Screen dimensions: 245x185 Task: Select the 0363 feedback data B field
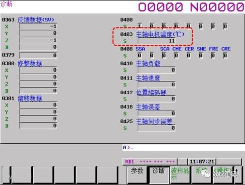click(38, 47)
